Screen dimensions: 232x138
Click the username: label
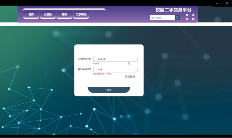85,58
